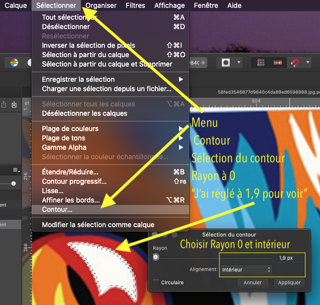Open the Alignement dropdown Intérieur
This screenshot has width=320, height=305.
point(246,270)
